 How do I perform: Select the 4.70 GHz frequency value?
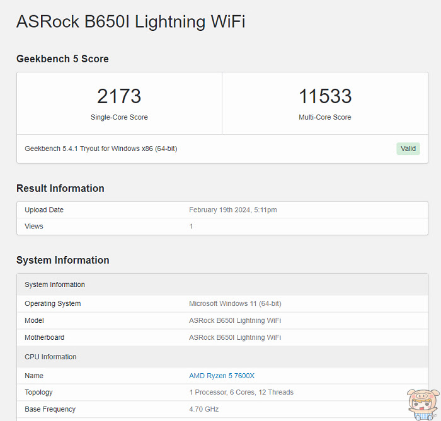coord(204,409)
